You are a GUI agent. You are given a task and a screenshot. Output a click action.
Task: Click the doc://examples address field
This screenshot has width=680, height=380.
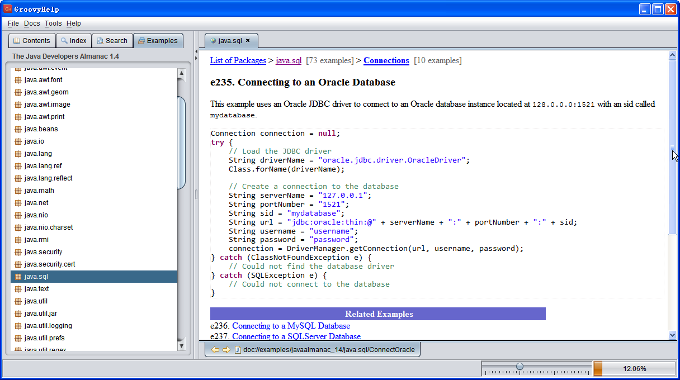pyautogui.click(x=329, y=350)
